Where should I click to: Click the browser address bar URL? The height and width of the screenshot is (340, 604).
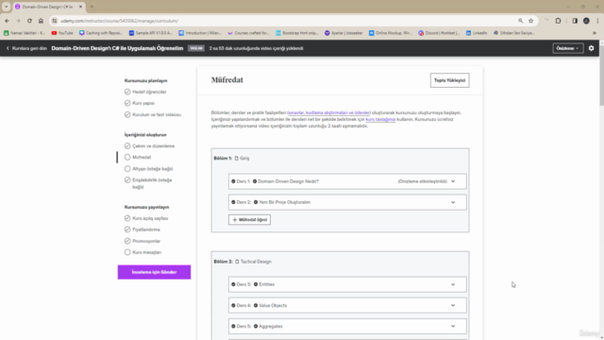click(x=120, y=21)
